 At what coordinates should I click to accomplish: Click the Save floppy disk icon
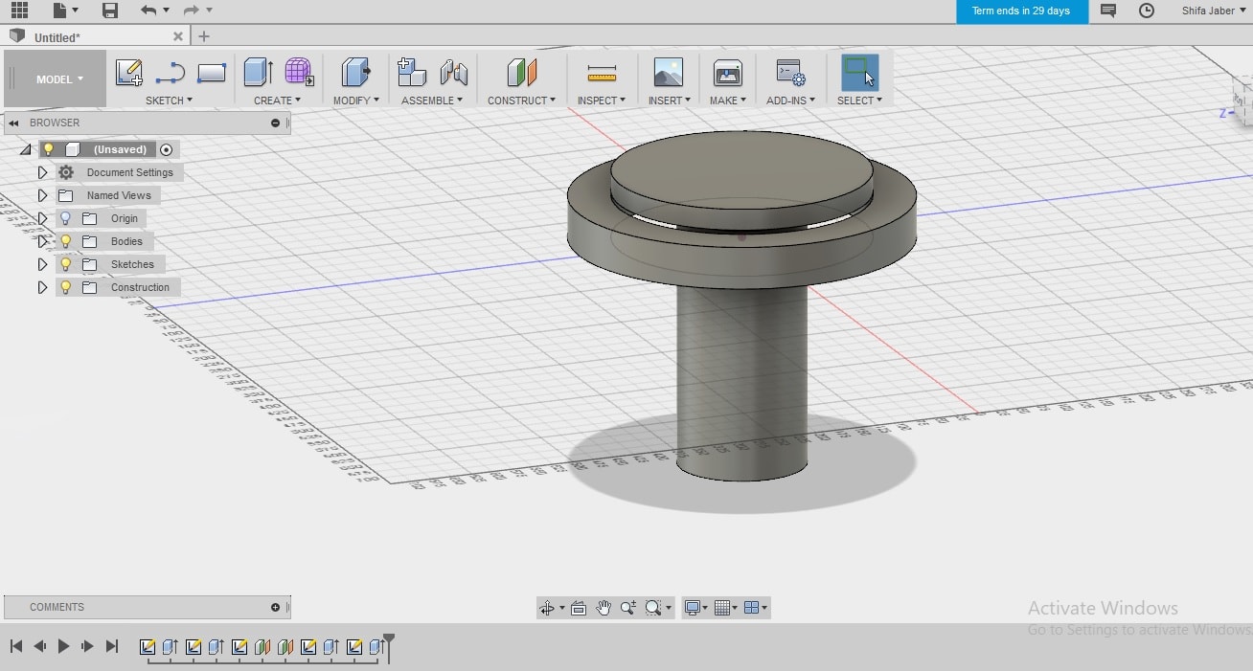pyautogui.click(x=110, y=11)
